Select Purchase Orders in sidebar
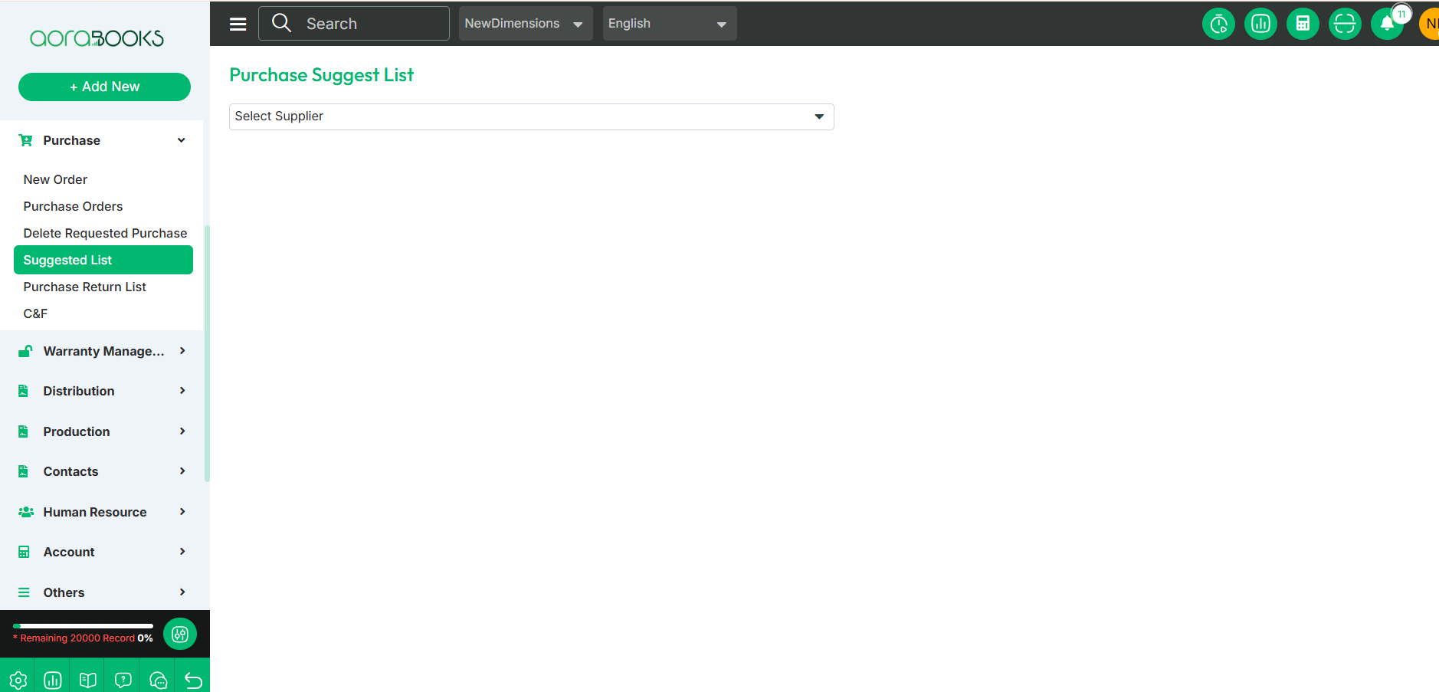This screenshot has width=1439, height=692. pyautogui.click(x=73, y=206)
